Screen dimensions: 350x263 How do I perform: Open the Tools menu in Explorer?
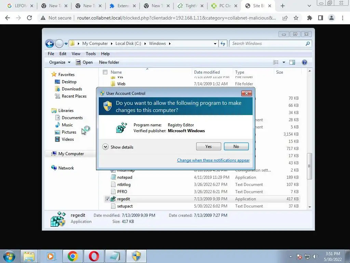[x=91, y=54]
